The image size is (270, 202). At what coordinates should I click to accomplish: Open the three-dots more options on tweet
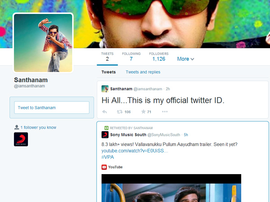pos(165,112)
